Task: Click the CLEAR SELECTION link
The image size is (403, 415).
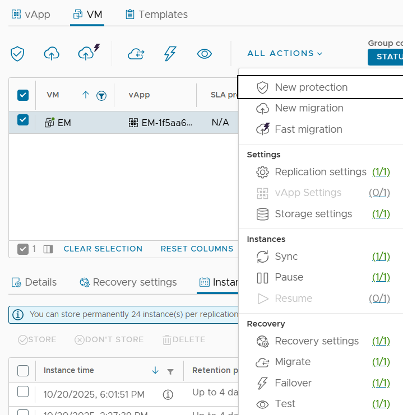Action: [103, 249]
